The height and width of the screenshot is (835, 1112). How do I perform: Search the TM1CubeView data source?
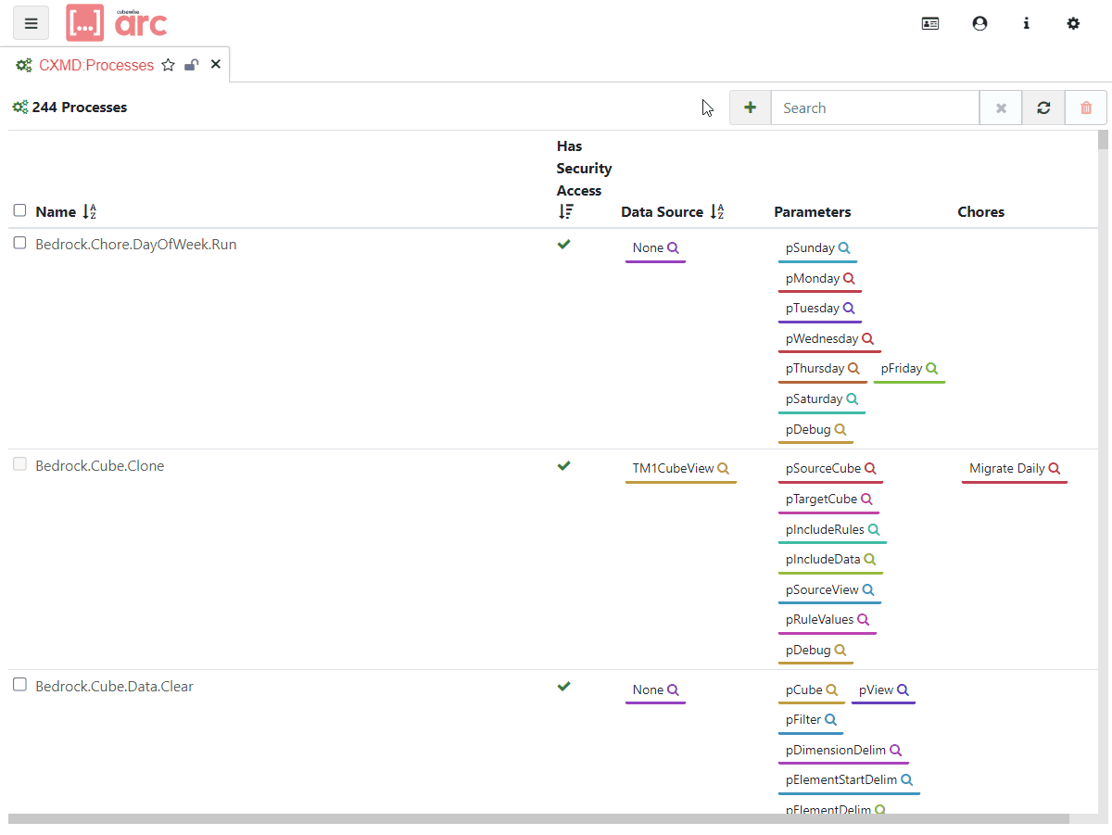[x=724, y=469]
